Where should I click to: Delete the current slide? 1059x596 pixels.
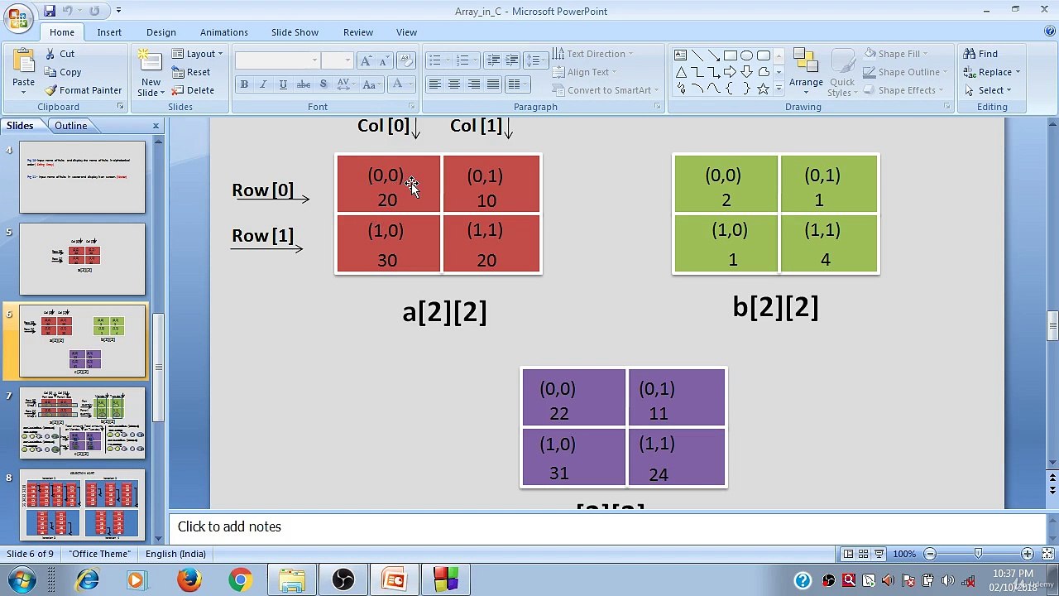point(193,90)
